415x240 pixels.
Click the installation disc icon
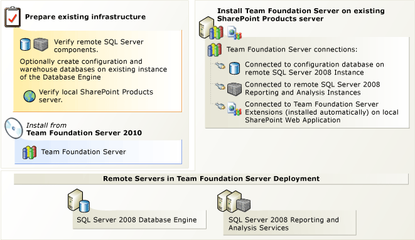pyautogui.click(x=14, y=128)
